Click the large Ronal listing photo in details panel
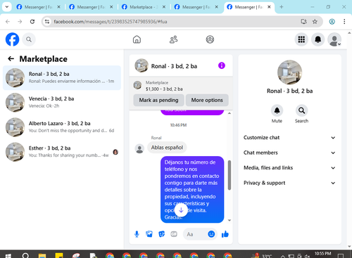Image resolution: width=352 pixels, height=258 pixels. [289, 72]
